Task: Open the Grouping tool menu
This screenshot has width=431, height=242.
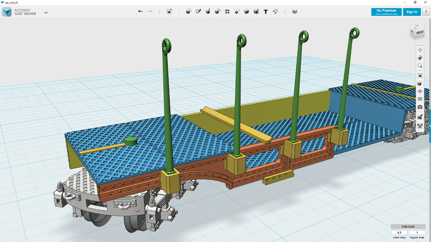Action: coord(237,11)
